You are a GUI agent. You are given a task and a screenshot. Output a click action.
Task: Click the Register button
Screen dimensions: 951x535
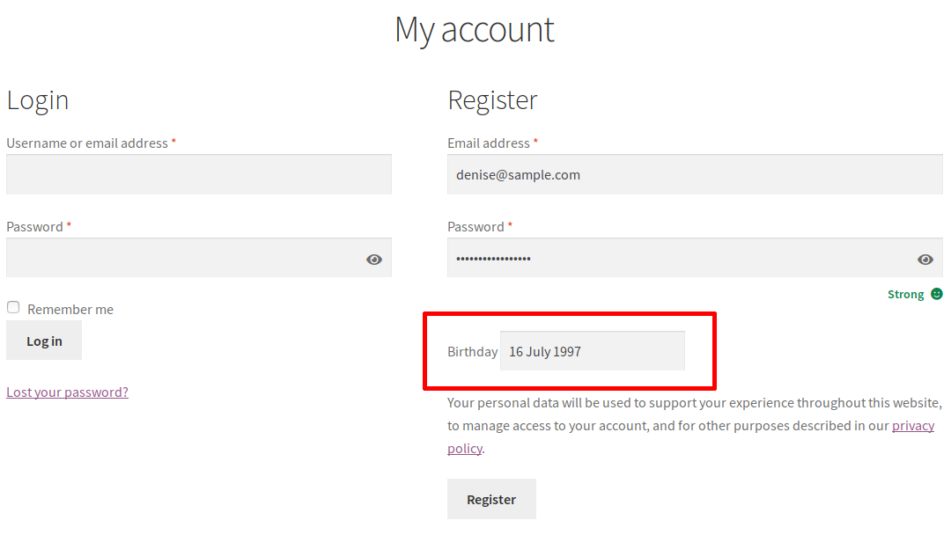(491, 499)
